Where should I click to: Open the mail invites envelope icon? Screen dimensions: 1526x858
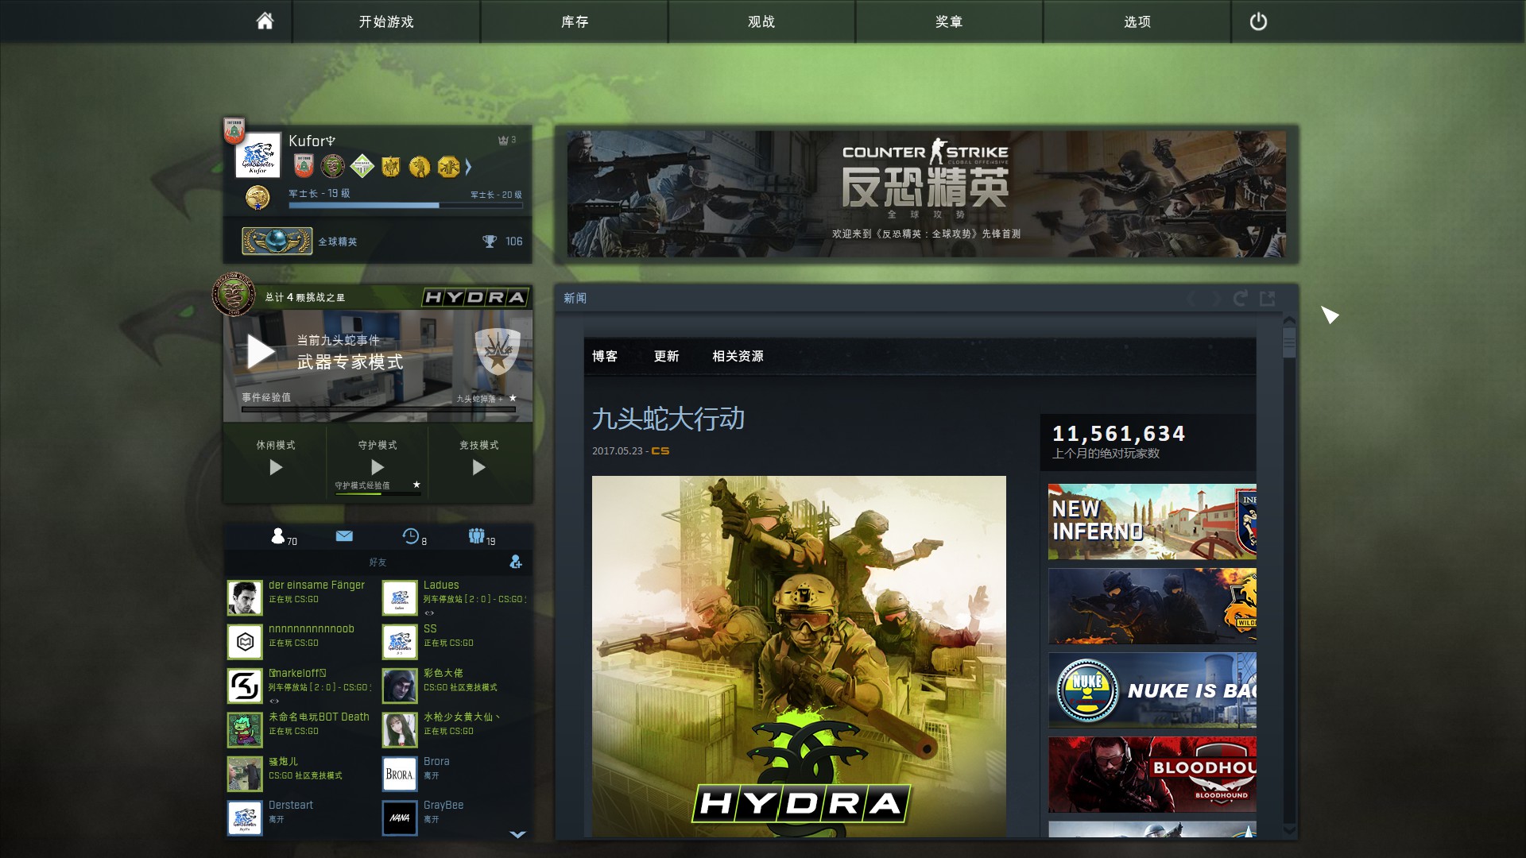[344, 536]
